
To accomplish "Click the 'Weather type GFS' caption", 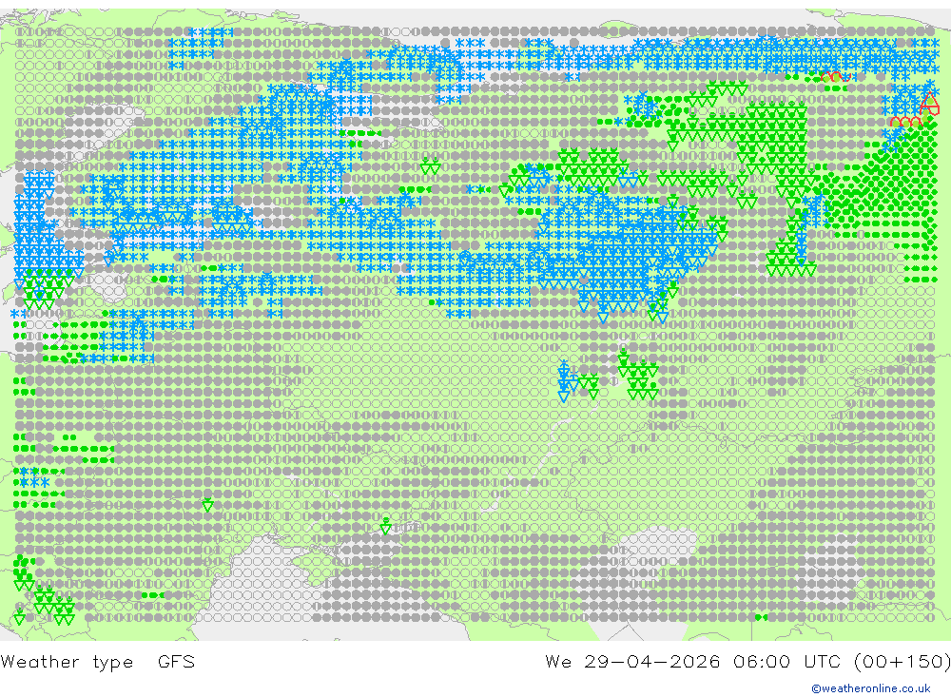I will click(x=98, y=661).
